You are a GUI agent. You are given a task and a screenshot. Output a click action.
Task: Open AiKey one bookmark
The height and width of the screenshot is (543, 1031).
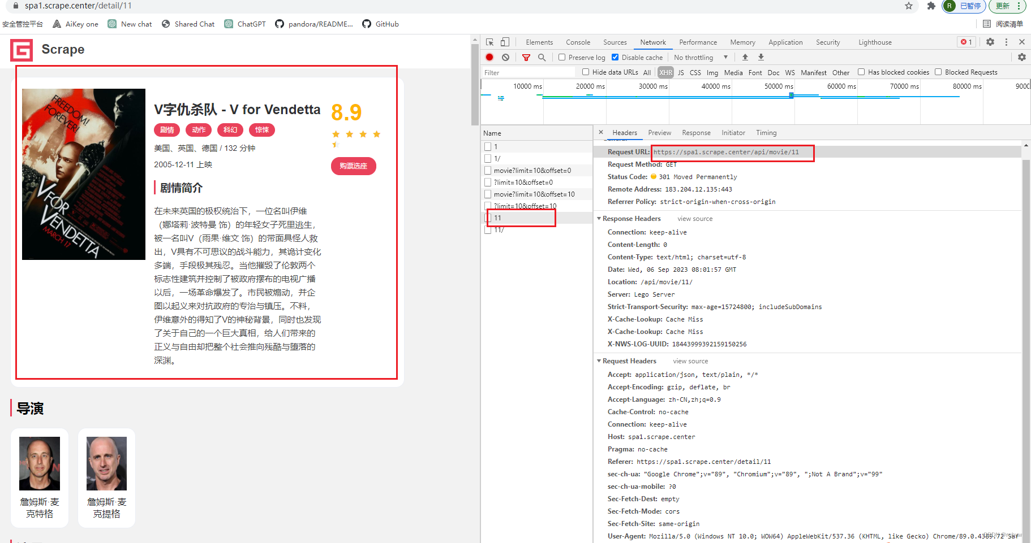pos(75,24)
